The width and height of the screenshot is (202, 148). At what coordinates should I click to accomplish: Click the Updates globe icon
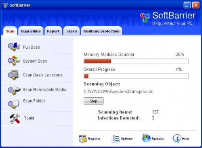146,138
